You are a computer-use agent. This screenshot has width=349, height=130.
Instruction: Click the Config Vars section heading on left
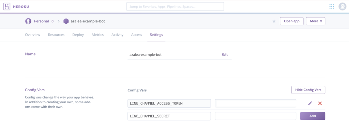click(34, 90)
